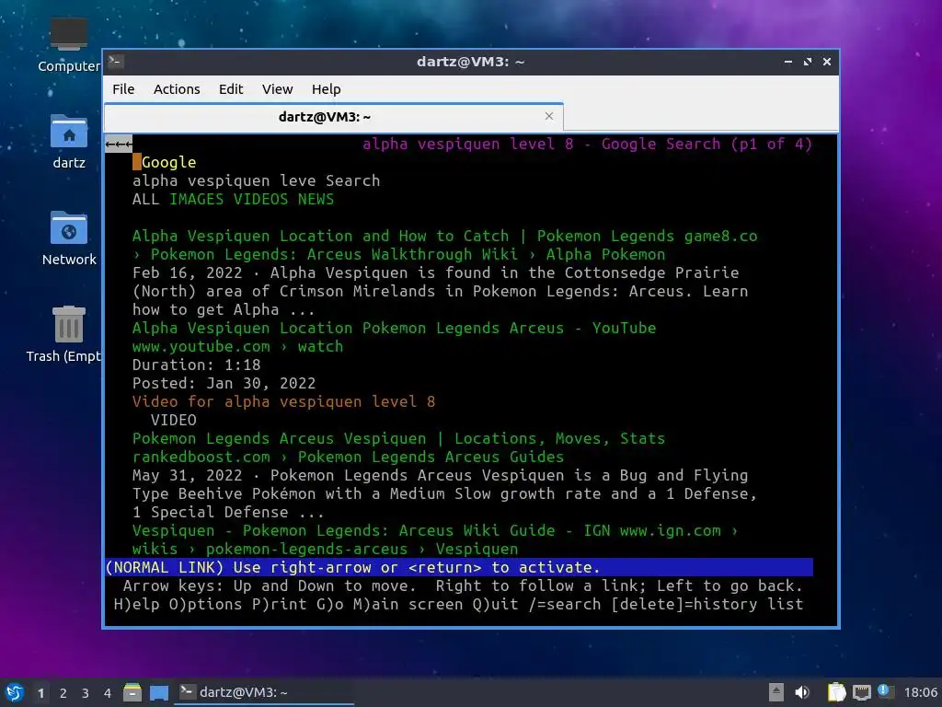Viewport: 942px width, 707px height.
Task: Click the www.youtube.com › watch link
Action: [x=237, y=347]
